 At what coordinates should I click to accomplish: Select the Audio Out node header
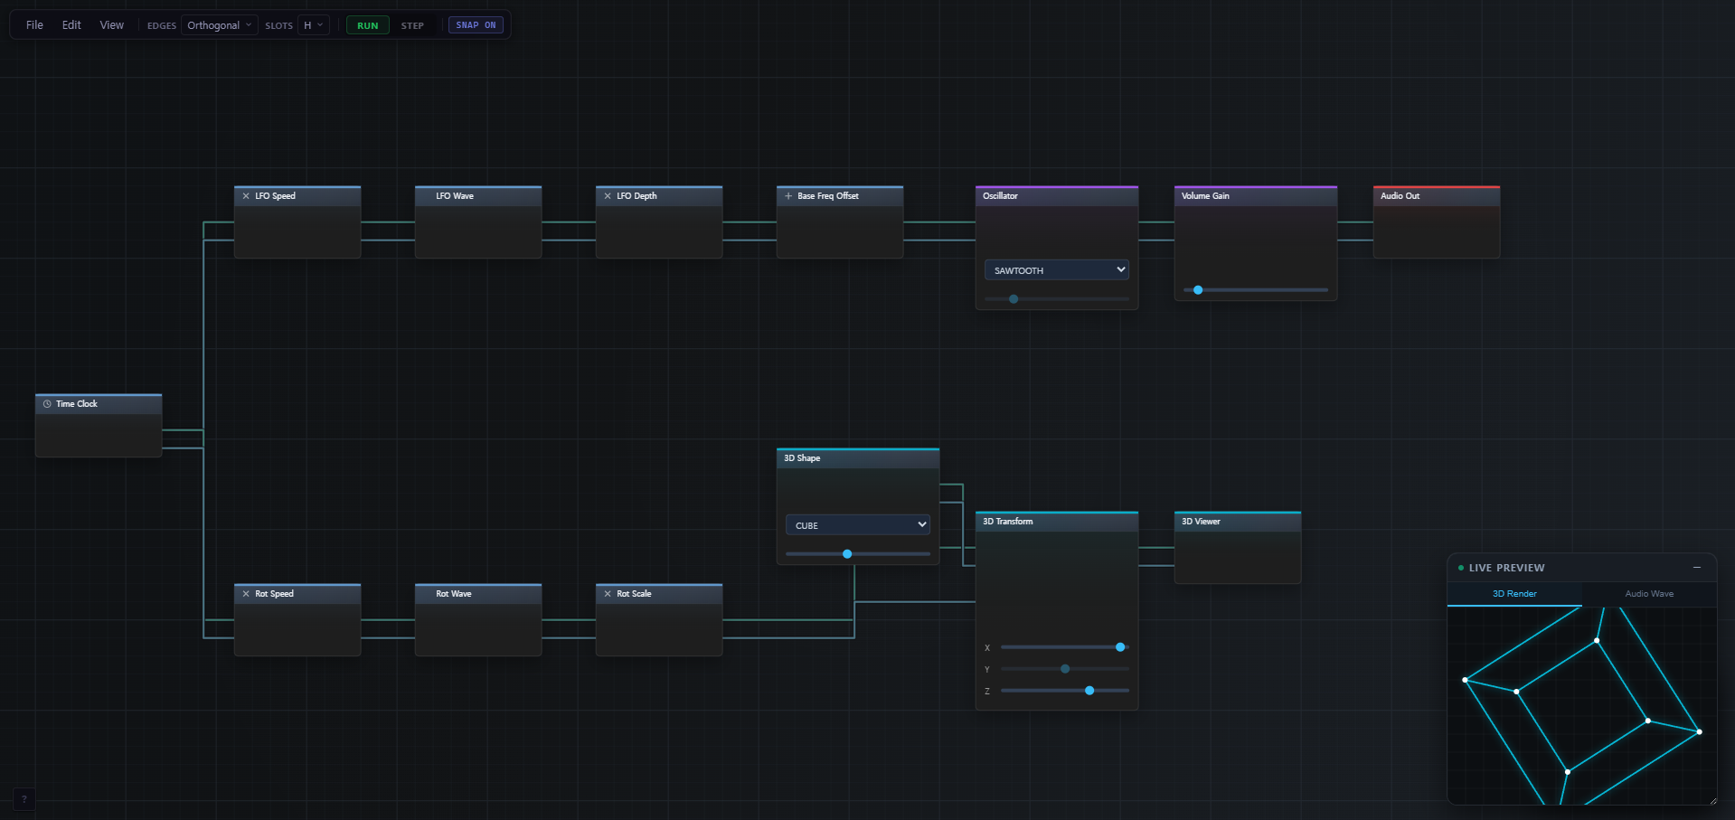tap(1437, 196)
